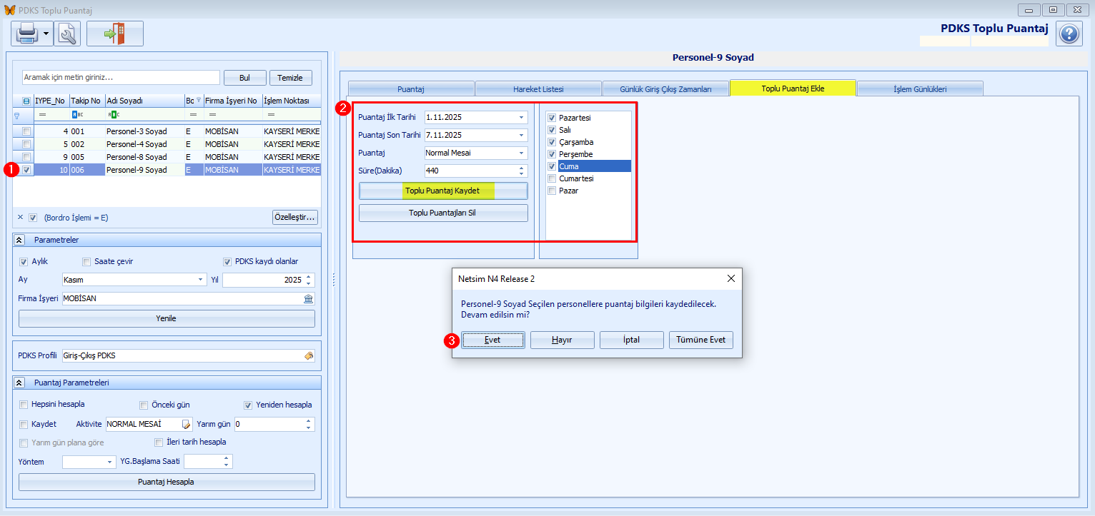
Task: Increase the Süre(Dakika) value with spinner
Action: coord(521,168)
